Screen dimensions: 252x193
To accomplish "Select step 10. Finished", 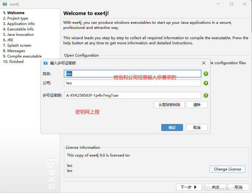I will coord(13,62).
